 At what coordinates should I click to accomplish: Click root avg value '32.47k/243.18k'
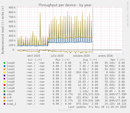click(89, 101)
